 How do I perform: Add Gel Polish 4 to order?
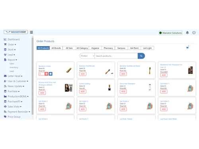123,109
